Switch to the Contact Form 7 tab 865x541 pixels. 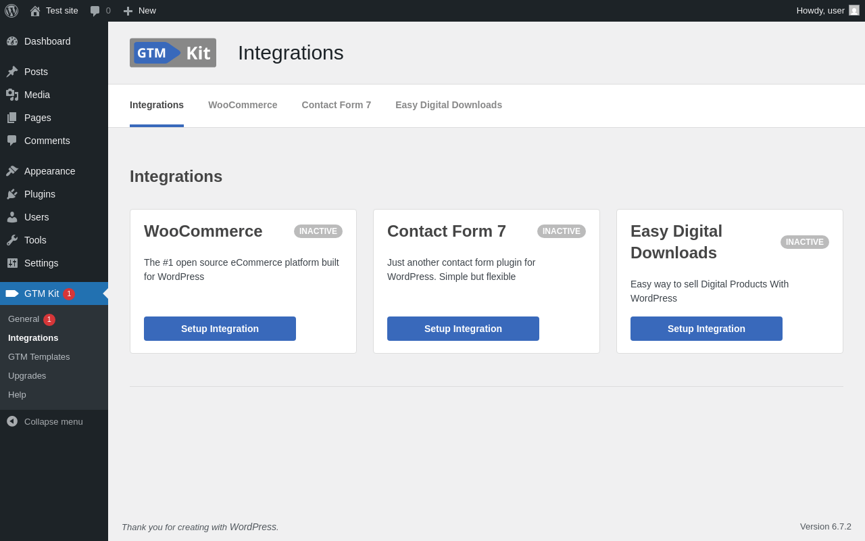pyautogui.click(x=337, y=105)
